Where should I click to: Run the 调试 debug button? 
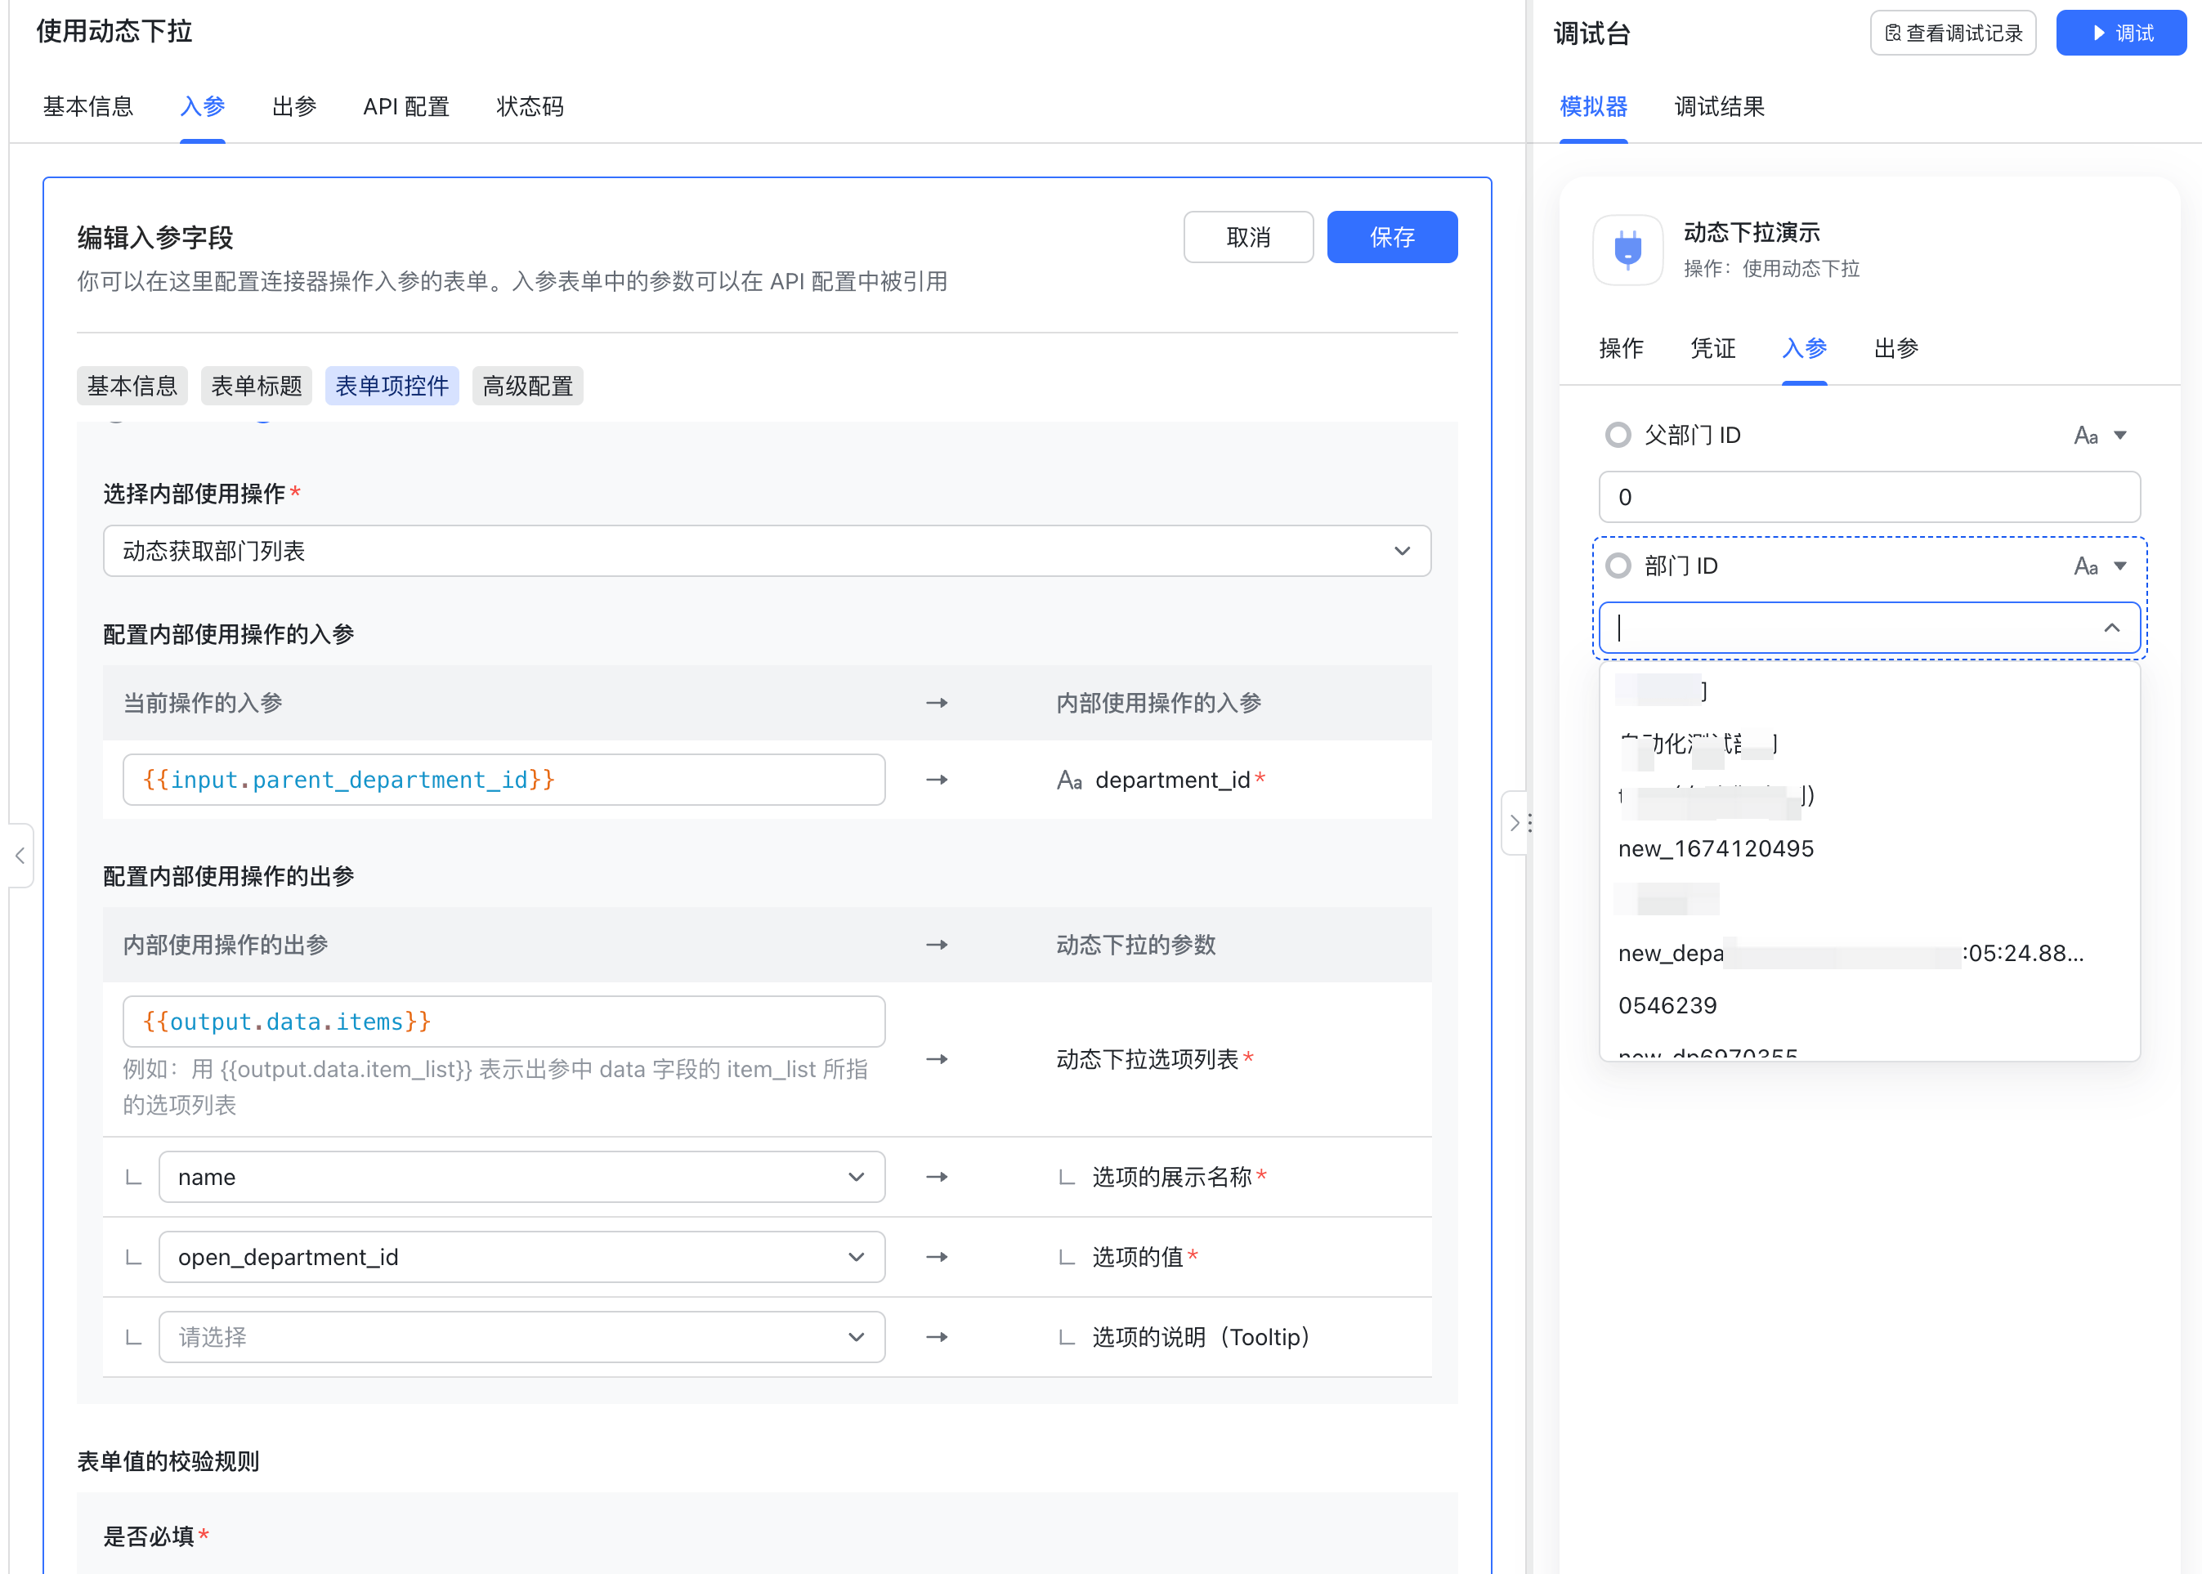[2120, 33]
